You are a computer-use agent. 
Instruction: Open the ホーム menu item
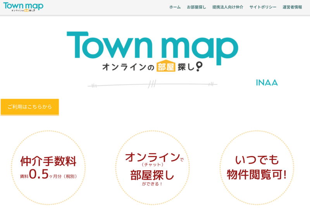pyautogui.click(x=175, y=7)
